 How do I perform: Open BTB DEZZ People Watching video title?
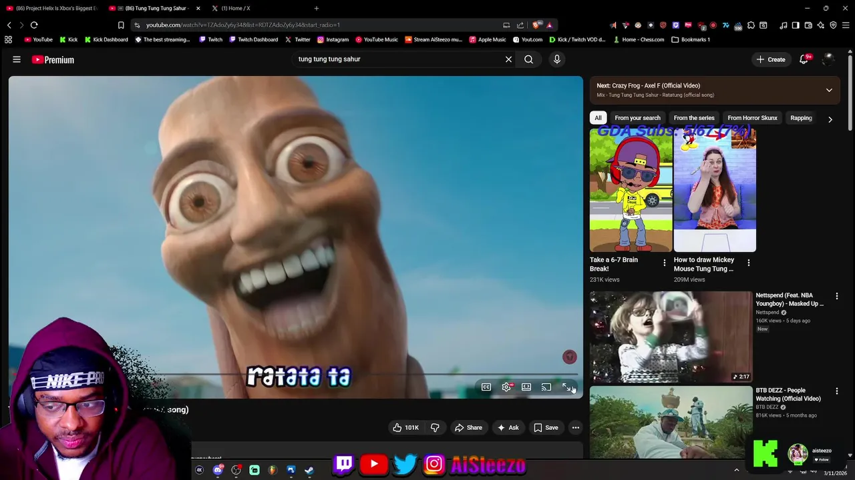[788, 395]
